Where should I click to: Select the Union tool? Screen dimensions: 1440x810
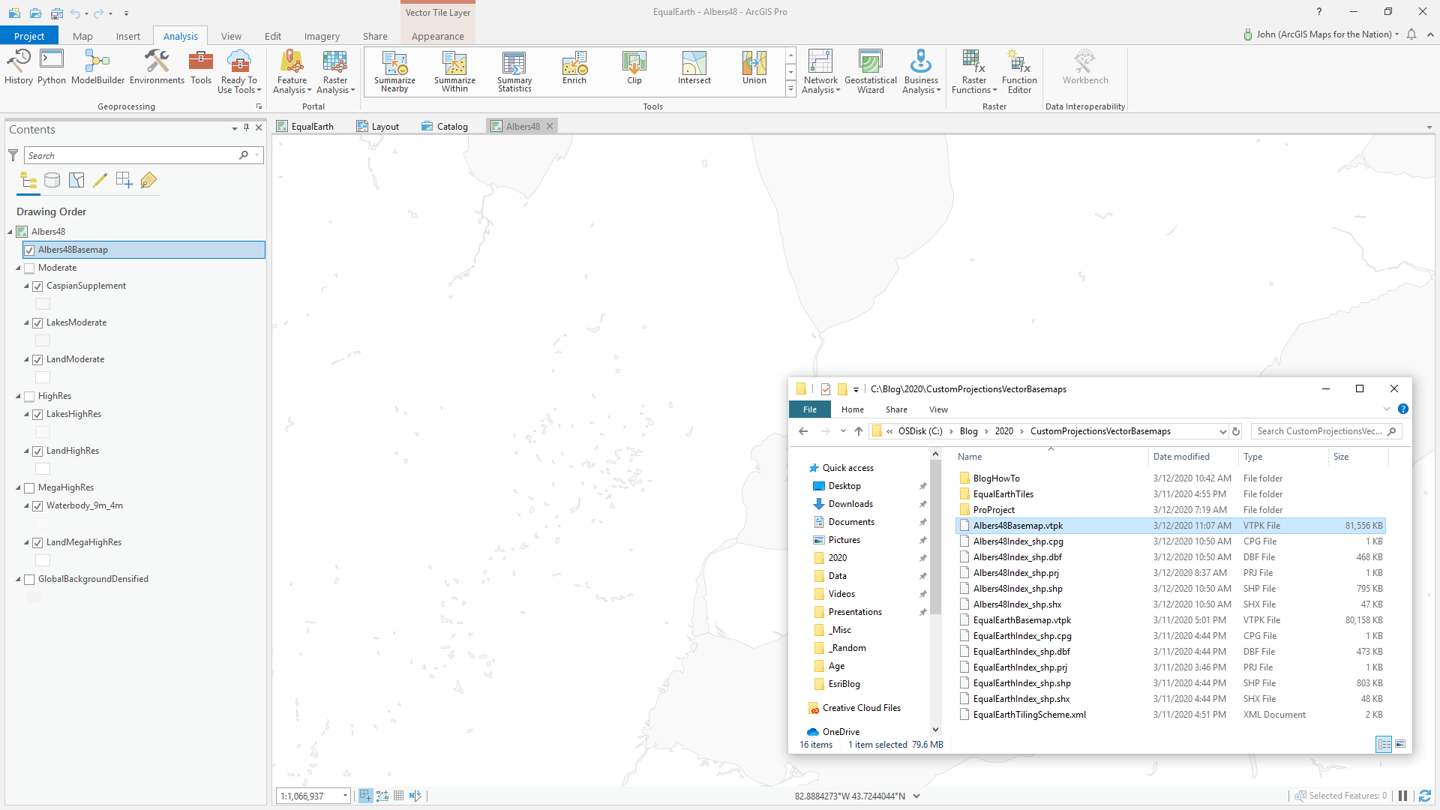(754, 68)
